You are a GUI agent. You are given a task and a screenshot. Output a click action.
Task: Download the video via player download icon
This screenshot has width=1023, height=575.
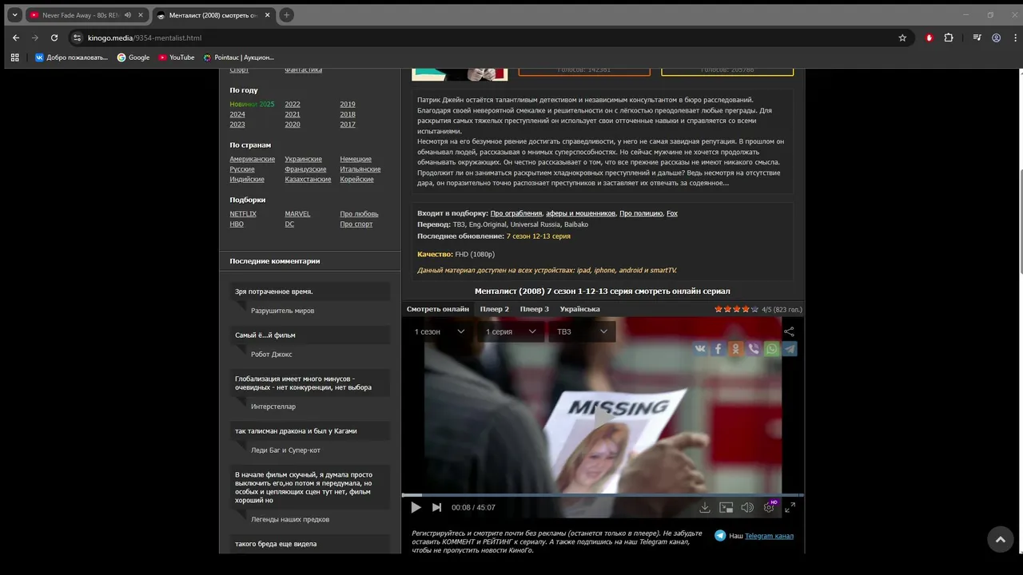pyautogui.click(x=705, y=507)
